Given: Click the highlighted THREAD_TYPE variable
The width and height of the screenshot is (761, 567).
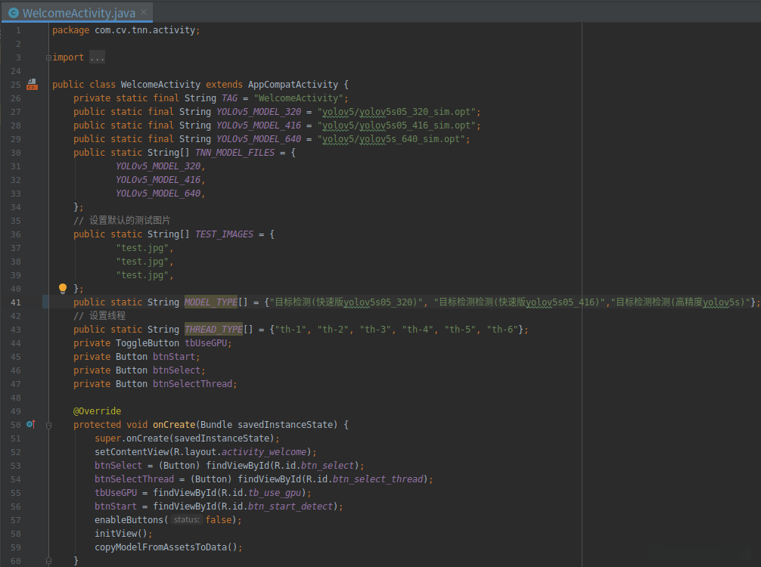Looking at the screenshot, I should click(214, 330).
